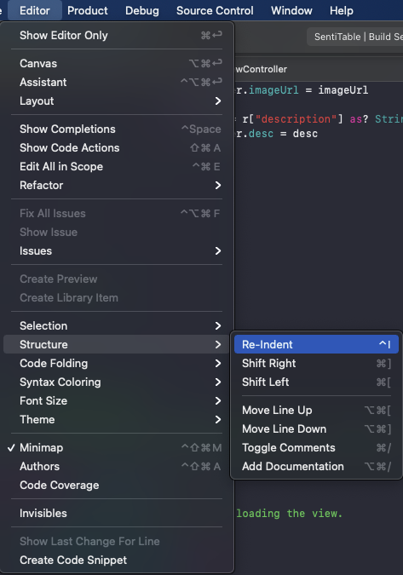
Task: Choose Move Line Up
Action: point(316,410)
